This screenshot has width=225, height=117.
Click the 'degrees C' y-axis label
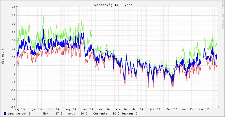tap(3, 56)
